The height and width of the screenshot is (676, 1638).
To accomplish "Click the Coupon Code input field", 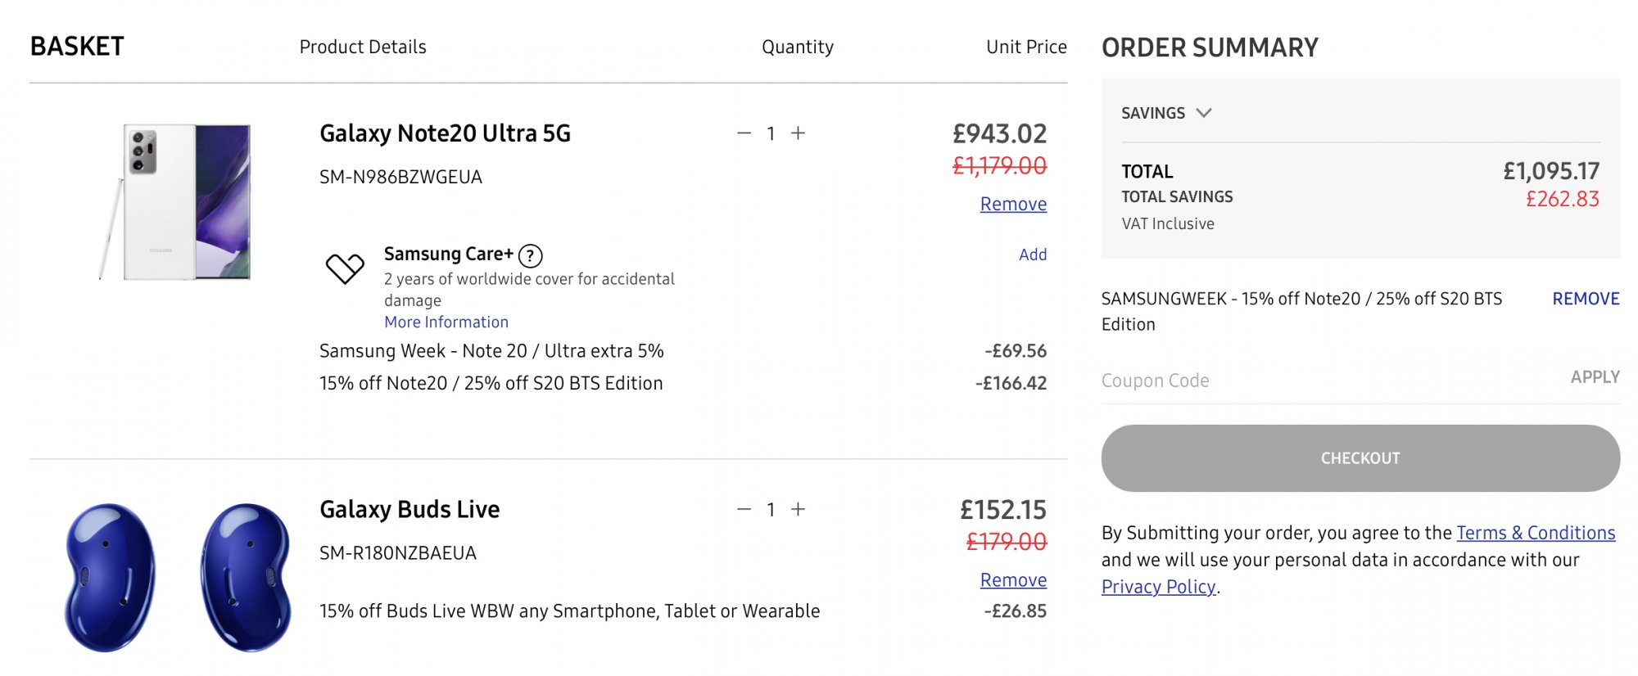I will click(1327, 381).
